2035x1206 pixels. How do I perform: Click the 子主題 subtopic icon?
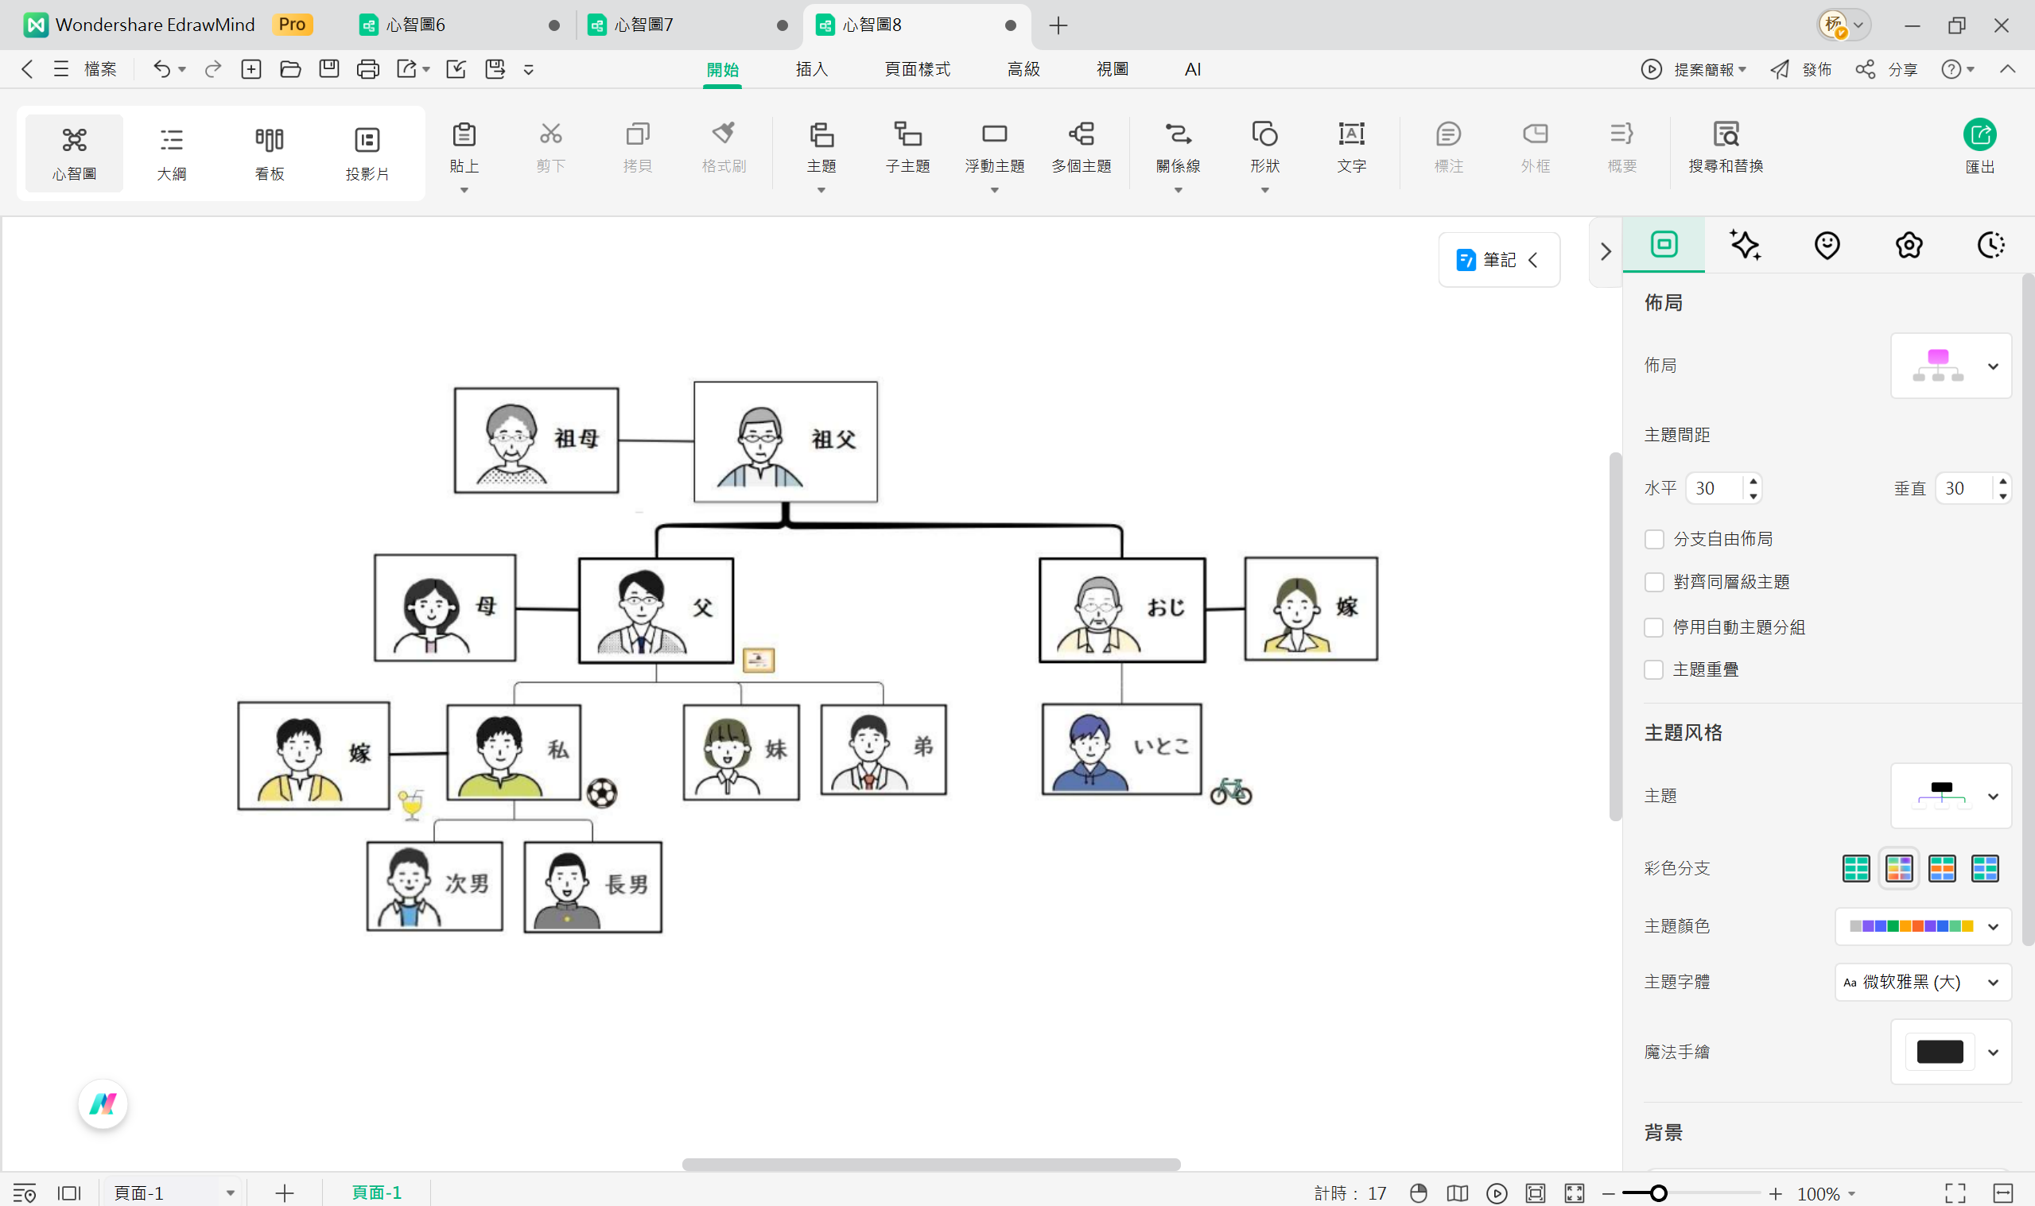tap(907, 135)
